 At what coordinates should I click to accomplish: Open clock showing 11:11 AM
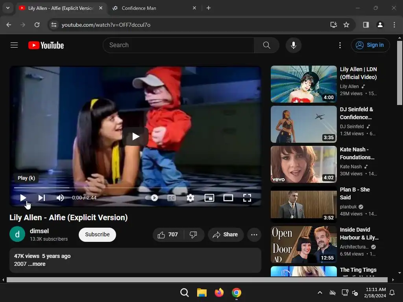pos(375,293)
